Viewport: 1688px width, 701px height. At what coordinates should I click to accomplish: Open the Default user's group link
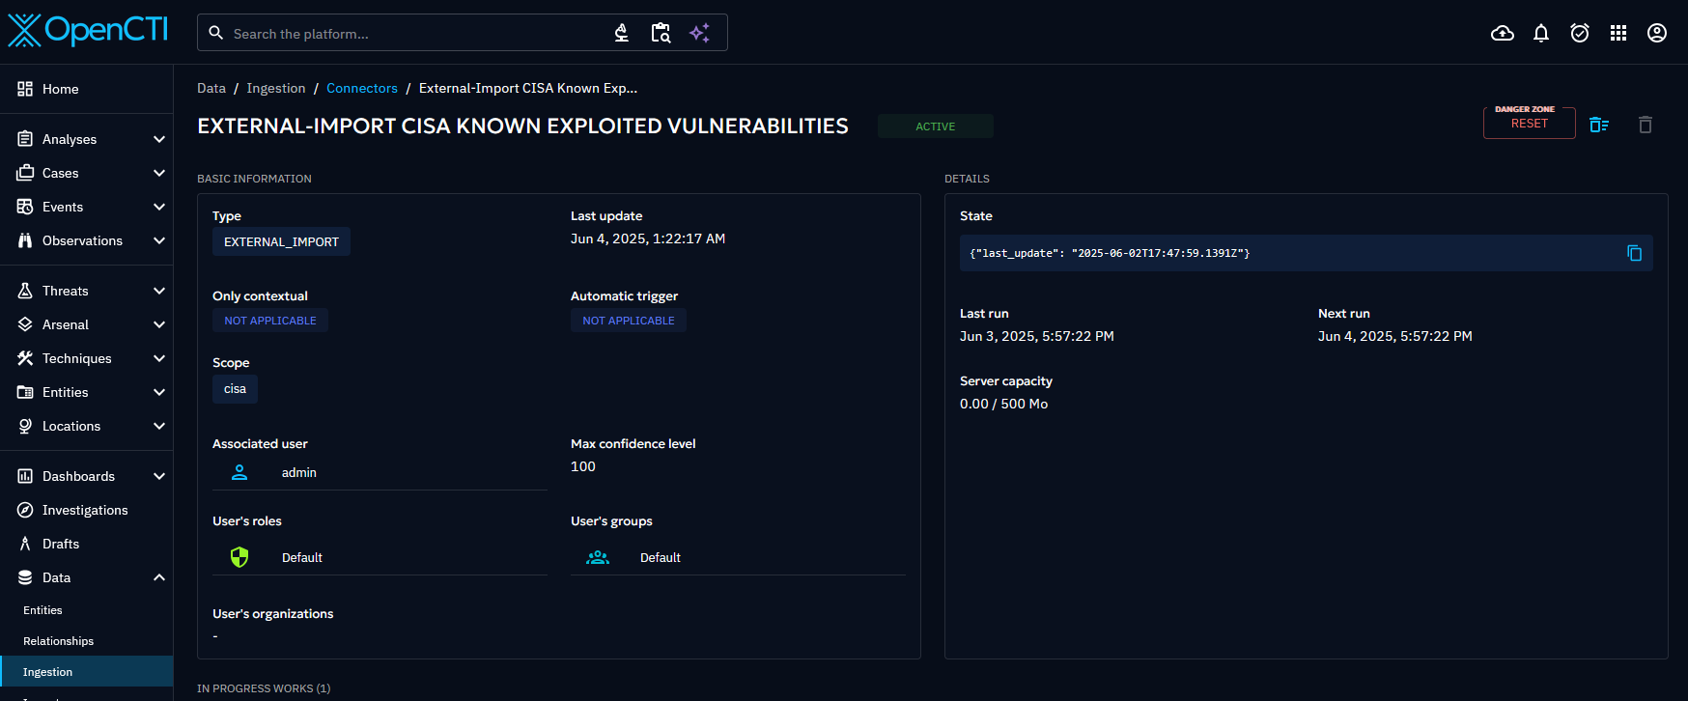tap(738, 557)
